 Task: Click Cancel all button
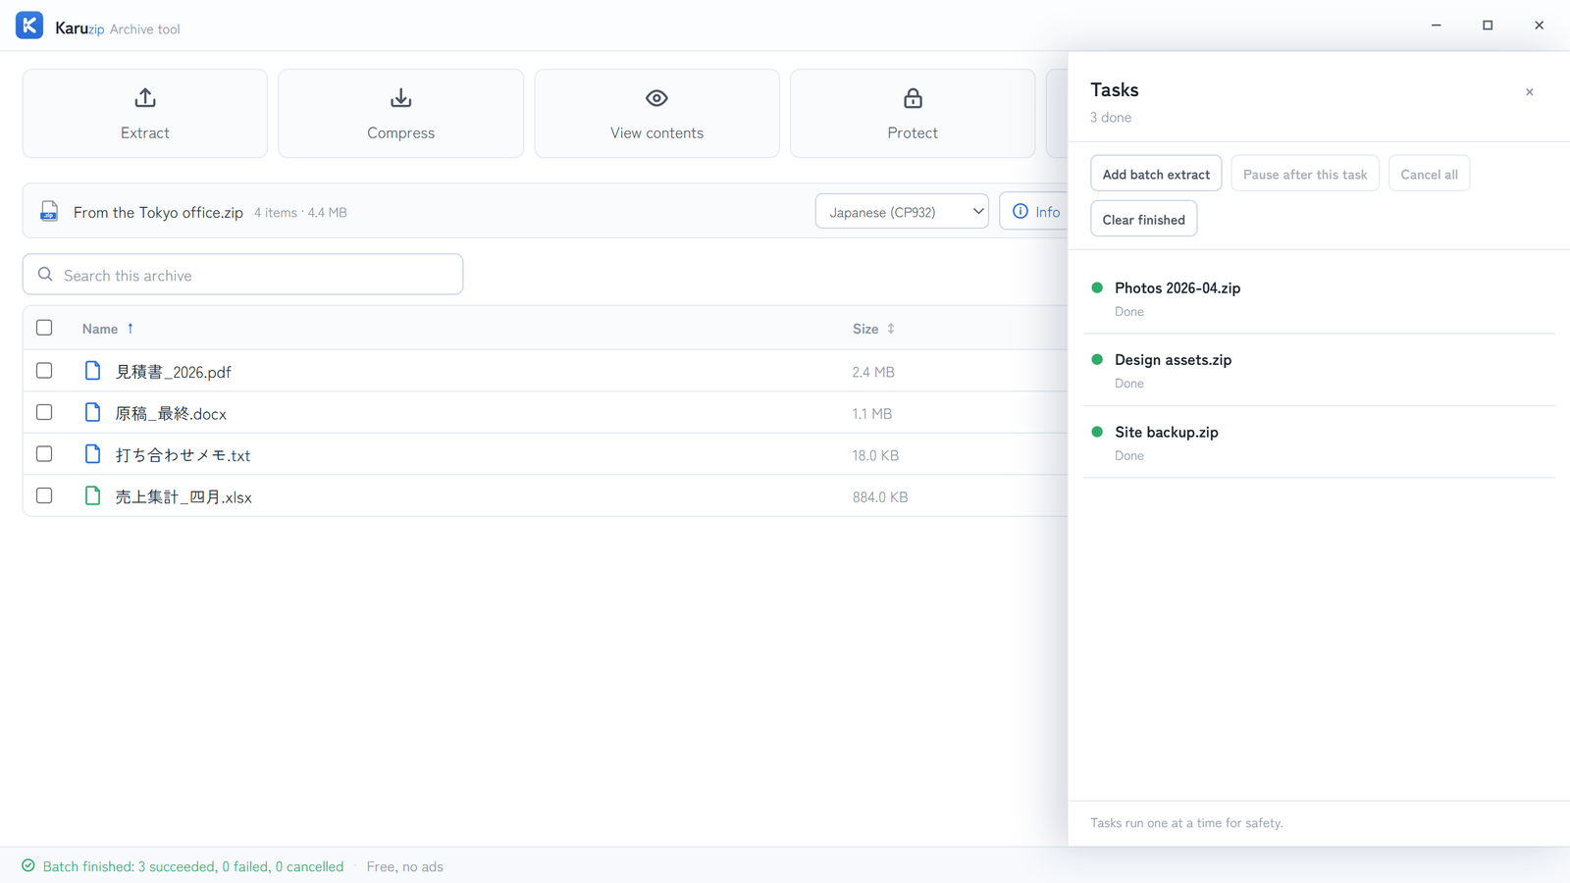[1429, 174]
